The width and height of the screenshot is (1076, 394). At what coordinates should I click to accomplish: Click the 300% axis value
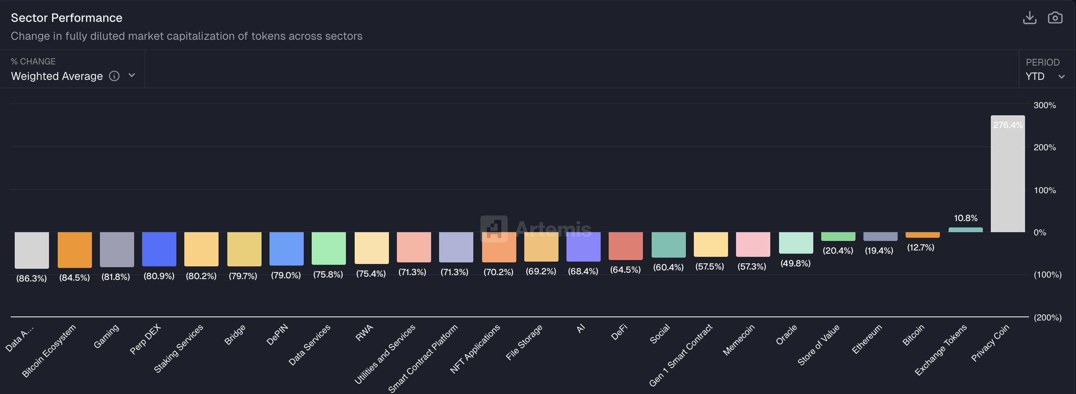point(1045,105)
